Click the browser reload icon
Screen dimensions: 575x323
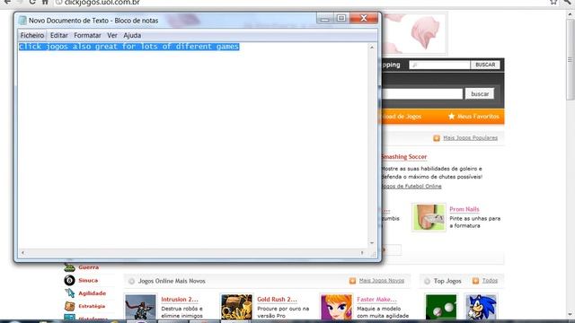[32, 2]
